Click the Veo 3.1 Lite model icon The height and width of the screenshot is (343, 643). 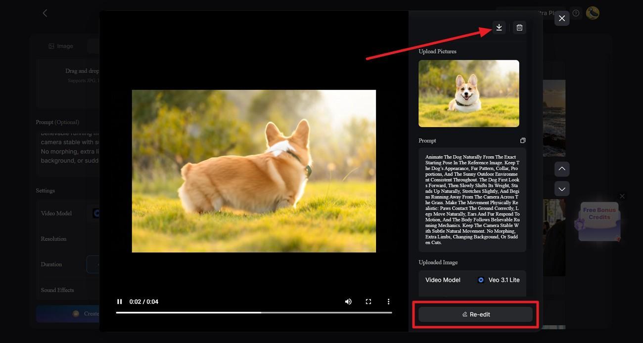coord(481,280)
